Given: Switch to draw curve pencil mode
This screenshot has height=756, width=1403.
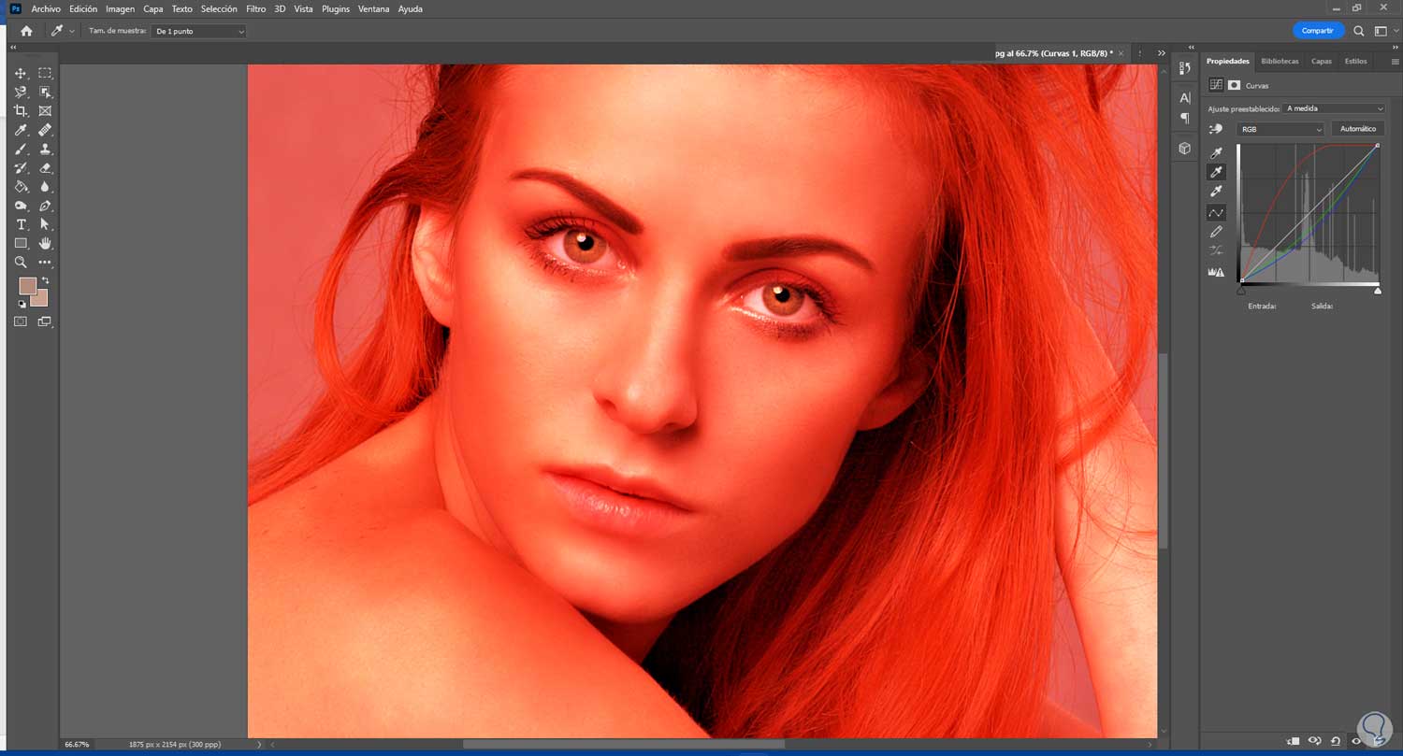Looking at the screenshot, I should [1217, 232].
